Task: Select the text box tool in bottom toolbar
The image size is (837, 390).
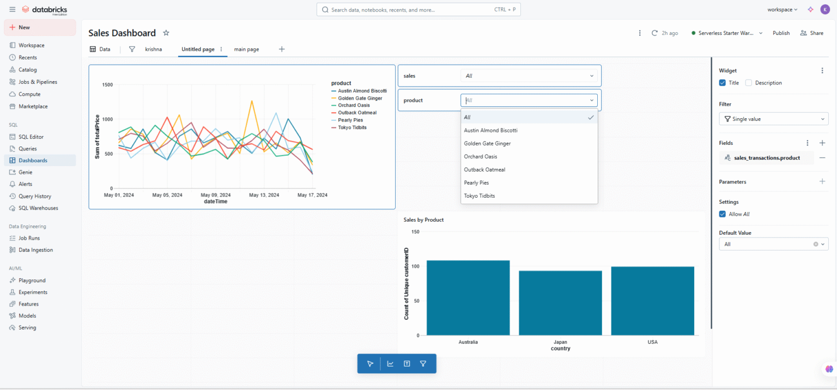Action: pos(406,363)
